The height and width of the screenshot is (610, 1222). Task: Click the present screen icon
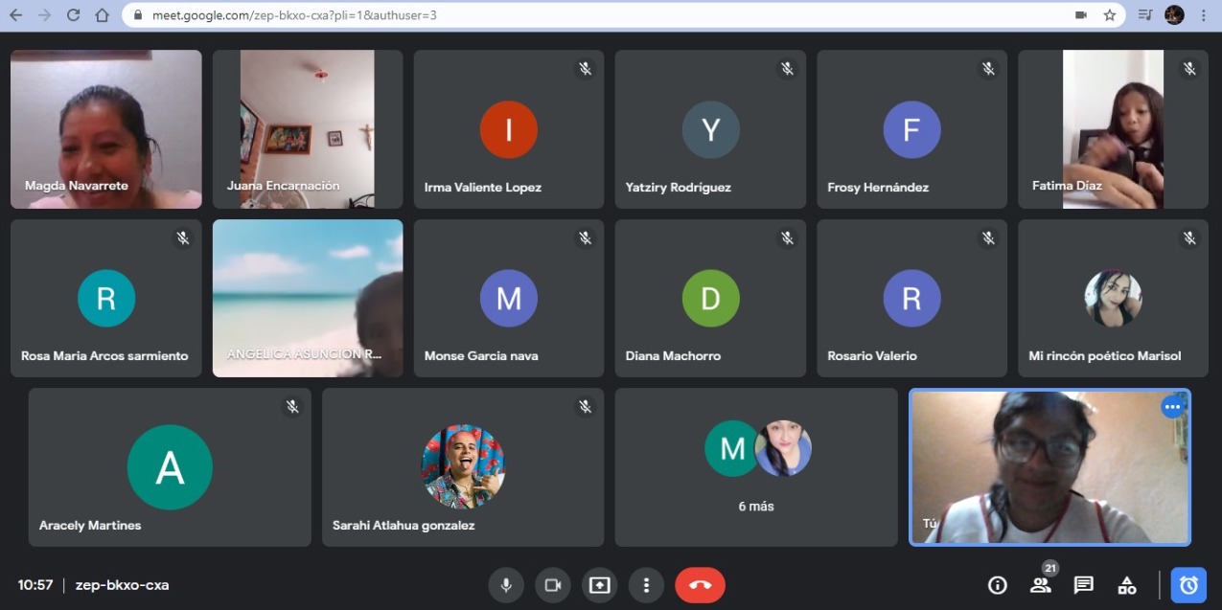(599, 585)
